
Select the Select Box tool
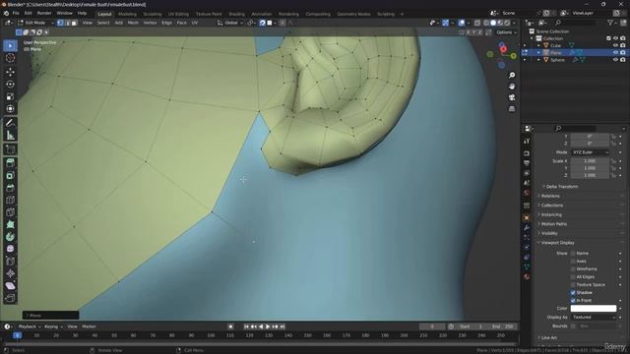[10, 46]
